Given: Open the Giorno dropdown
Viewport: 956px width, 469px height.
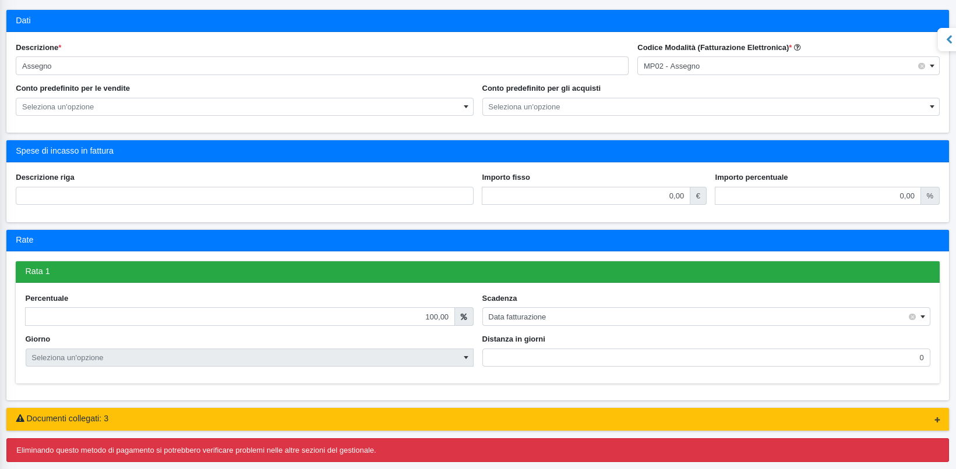Looking at the screenshot, I should tap(249, 358).
